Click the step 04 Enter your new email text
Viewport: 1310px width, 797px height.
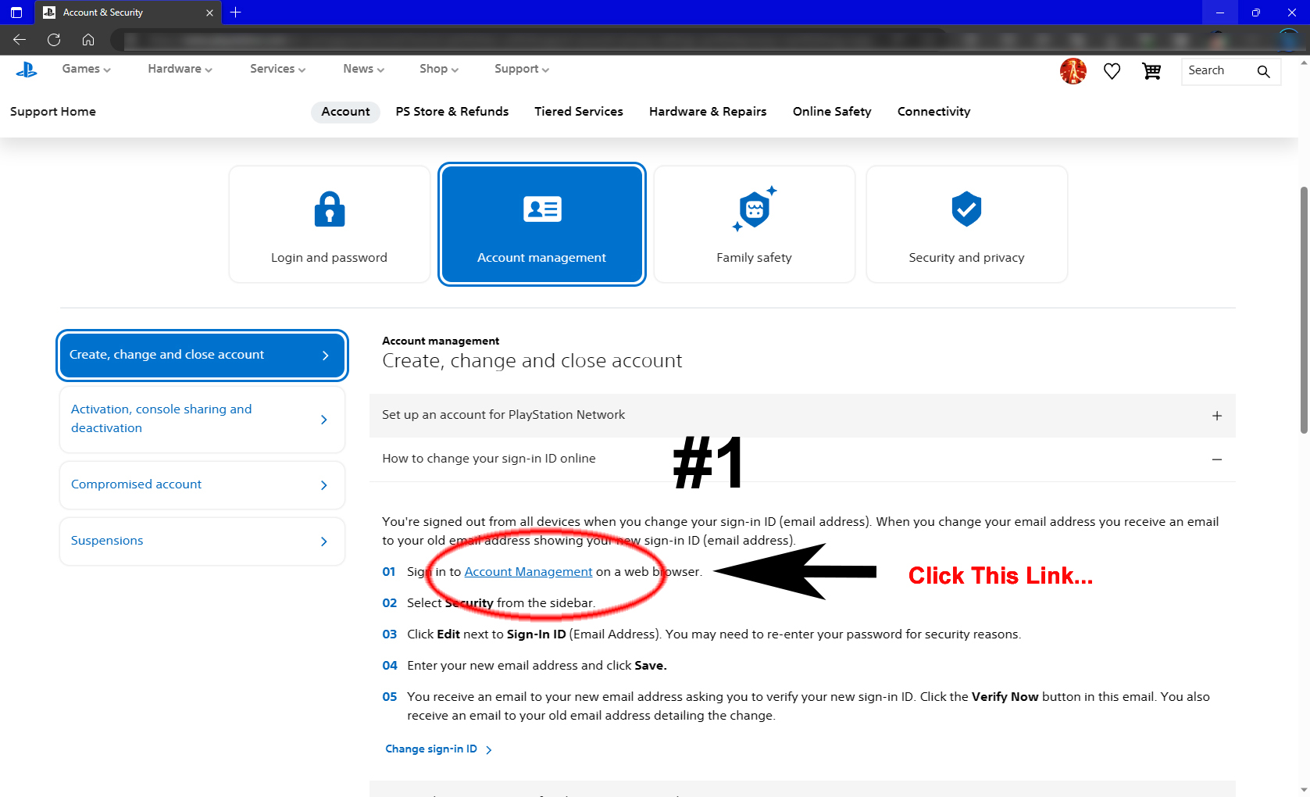[x=537, y=666]
